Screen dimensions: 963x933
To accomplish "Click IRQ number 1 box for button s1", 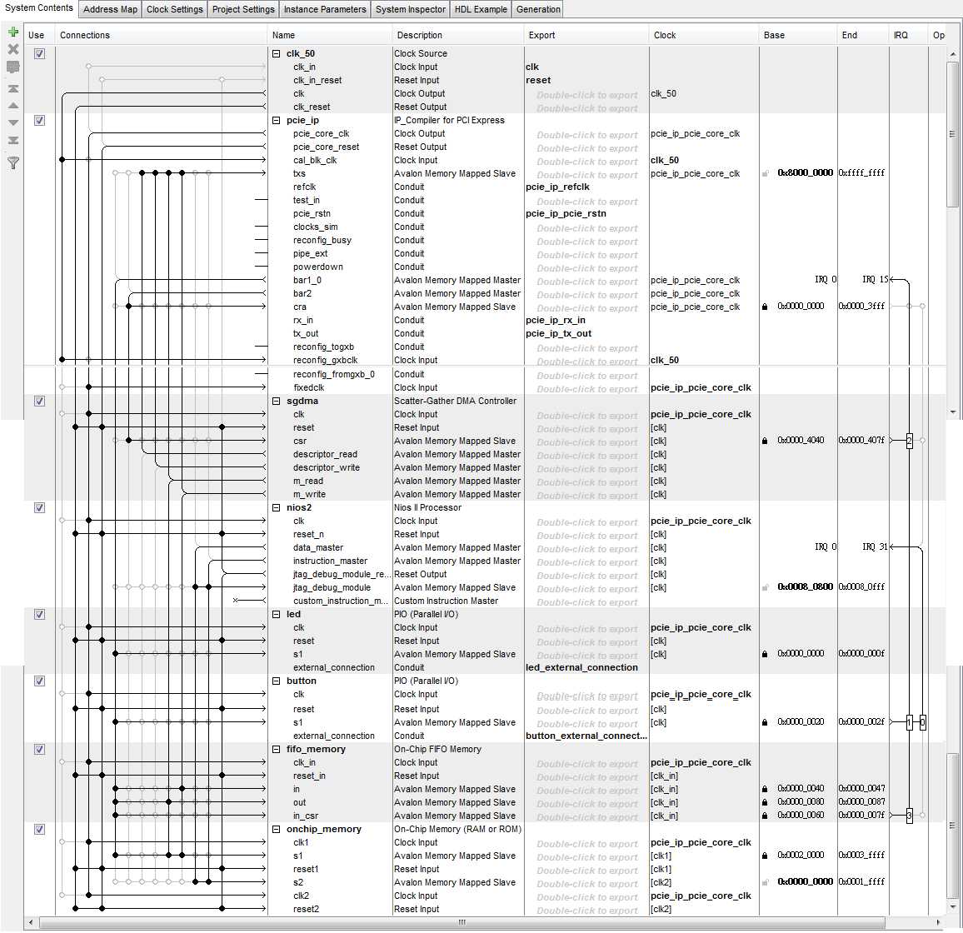I will coord(910,722).
